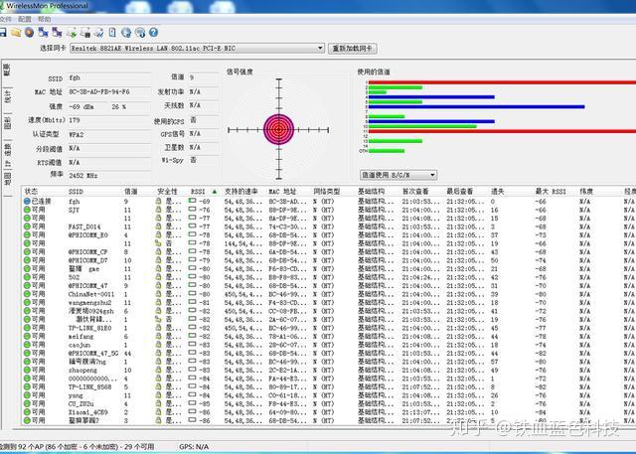
Task: Click lock icon in caojun row
Action: (159, 345)
